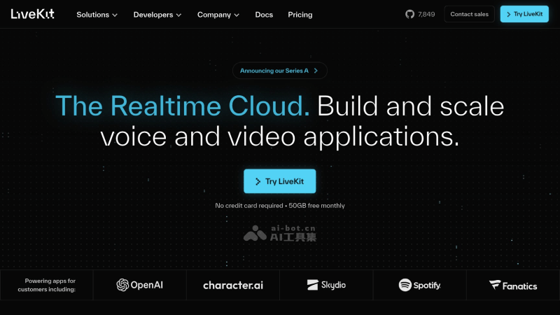Click chevron icon inside header Try LiveKit button
560x315 pixels.
click(x=509, y=14)
